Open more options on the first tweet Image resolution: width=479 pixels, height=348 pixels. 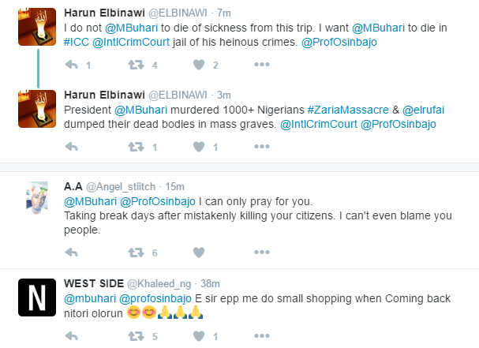click(261, 64)
